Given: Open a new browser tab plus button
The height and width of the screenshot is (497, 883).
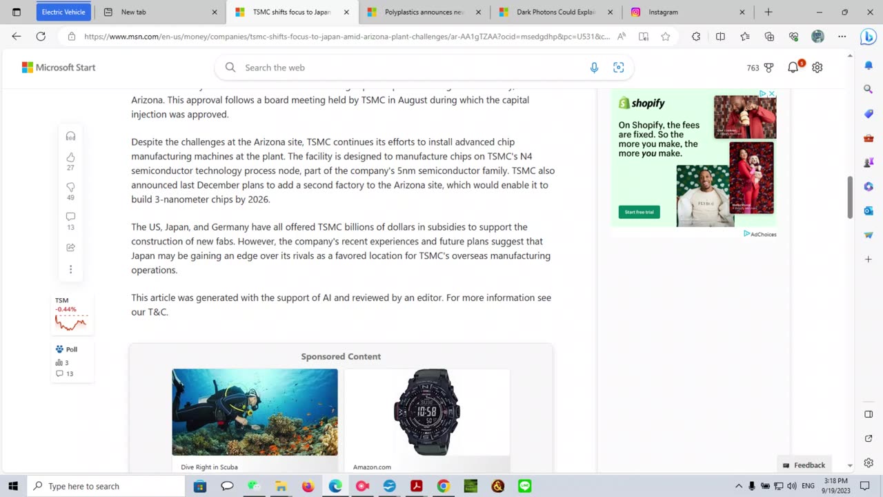Looking at the screenshot, I should coord(768,12).
